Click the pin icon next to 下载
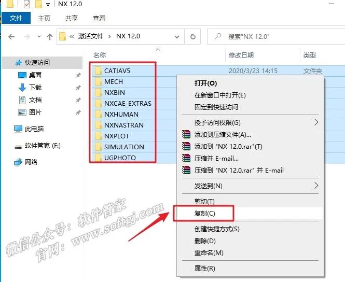Image resolution: width=345 pixels, height=282 pixels. [78, 88]
